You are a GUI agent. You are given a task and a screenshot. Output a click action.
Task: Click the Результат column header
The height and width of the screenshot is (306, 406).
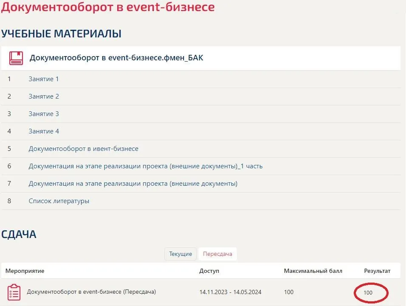377,271
